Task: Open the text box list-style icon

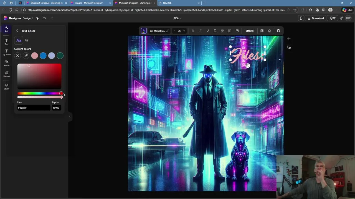Action: [x=237, y=31]
